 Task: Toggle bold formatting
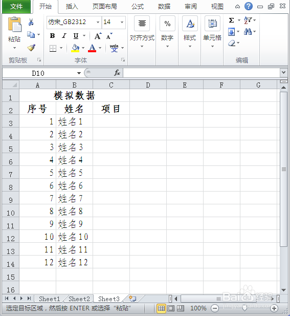52,36
